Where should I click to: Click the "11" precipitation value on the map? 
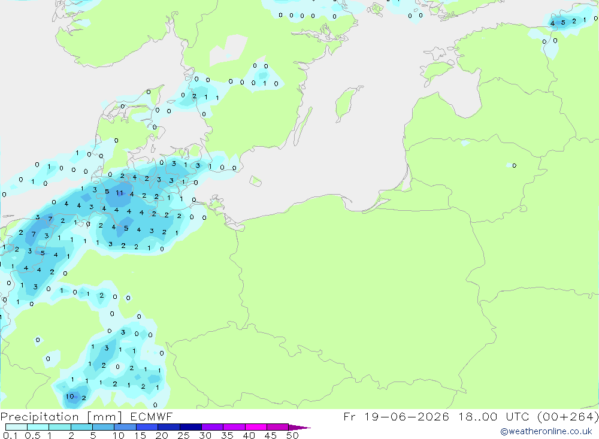pyautogui.click(x=120, y=193)
